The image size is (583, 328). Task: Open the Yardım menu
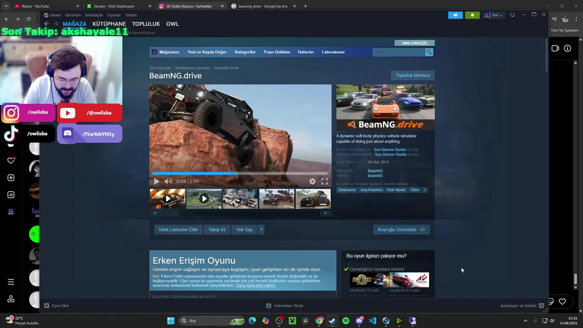pyautogui.click(x=131, y=15)
